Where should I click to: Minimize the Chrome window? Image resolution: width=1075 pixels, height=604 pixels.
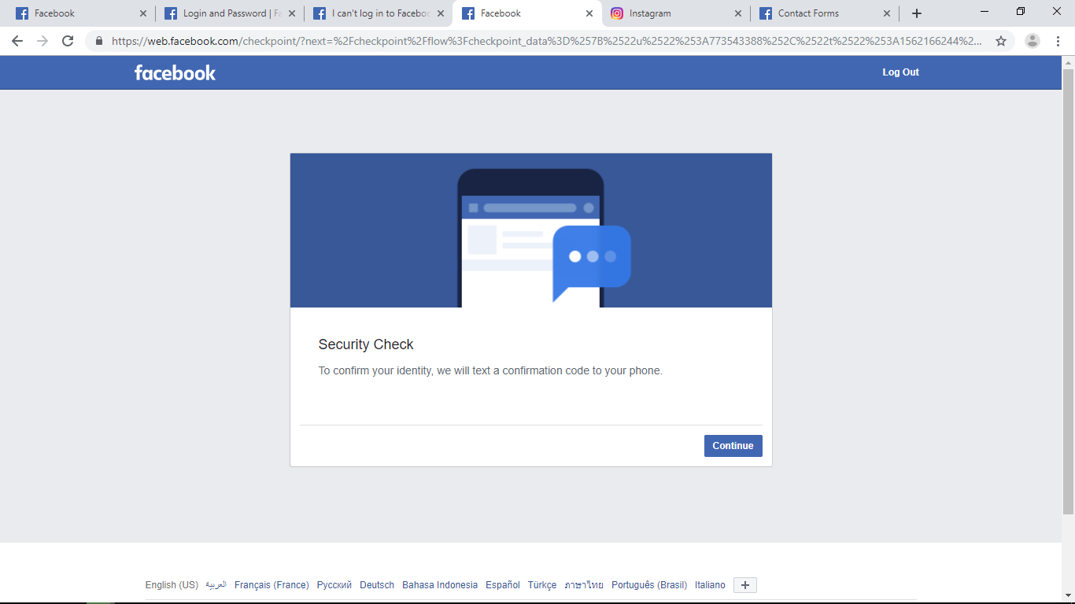[984, 12]
